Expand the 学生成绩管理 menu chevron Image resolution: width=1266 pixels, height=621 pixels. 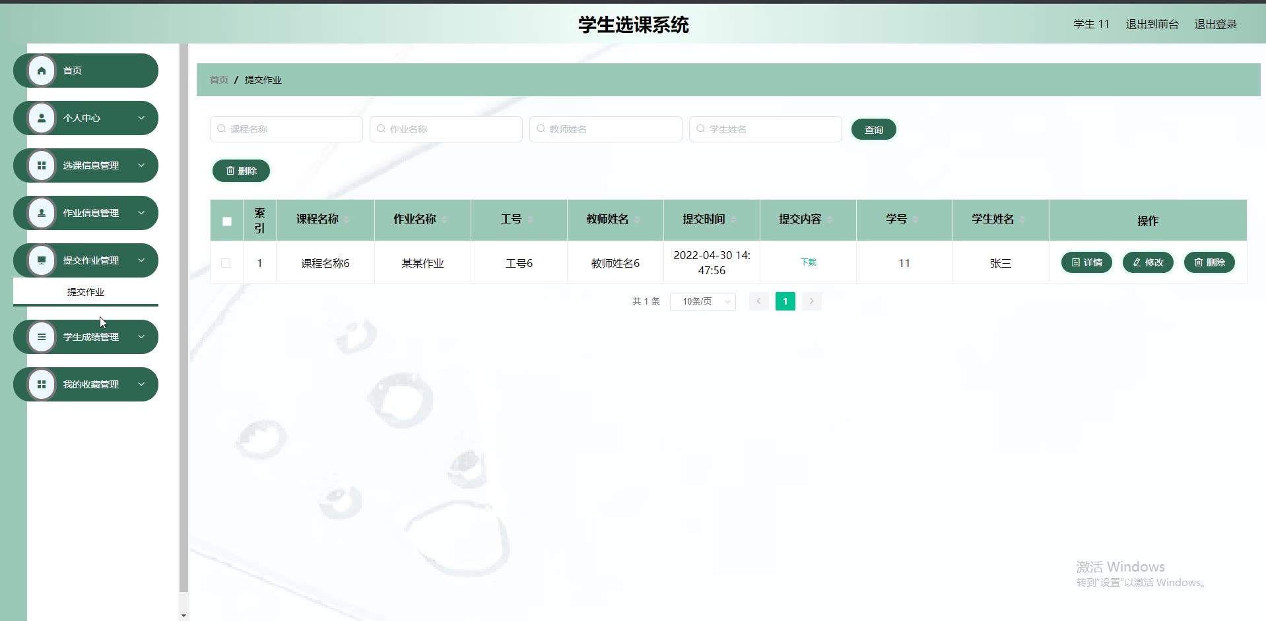click(x=141, y=337)
